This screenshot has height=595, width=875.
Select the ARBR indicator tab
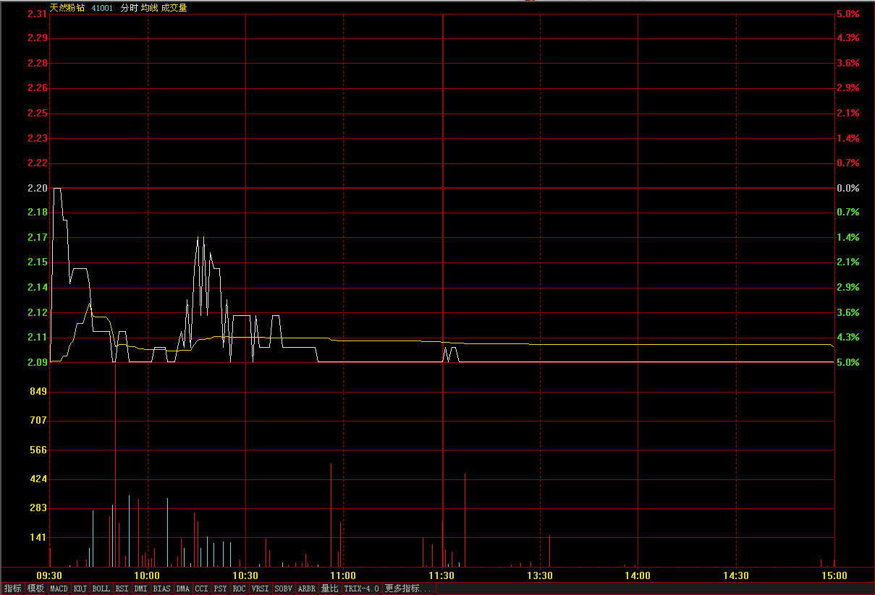click(x=307, y=588)
